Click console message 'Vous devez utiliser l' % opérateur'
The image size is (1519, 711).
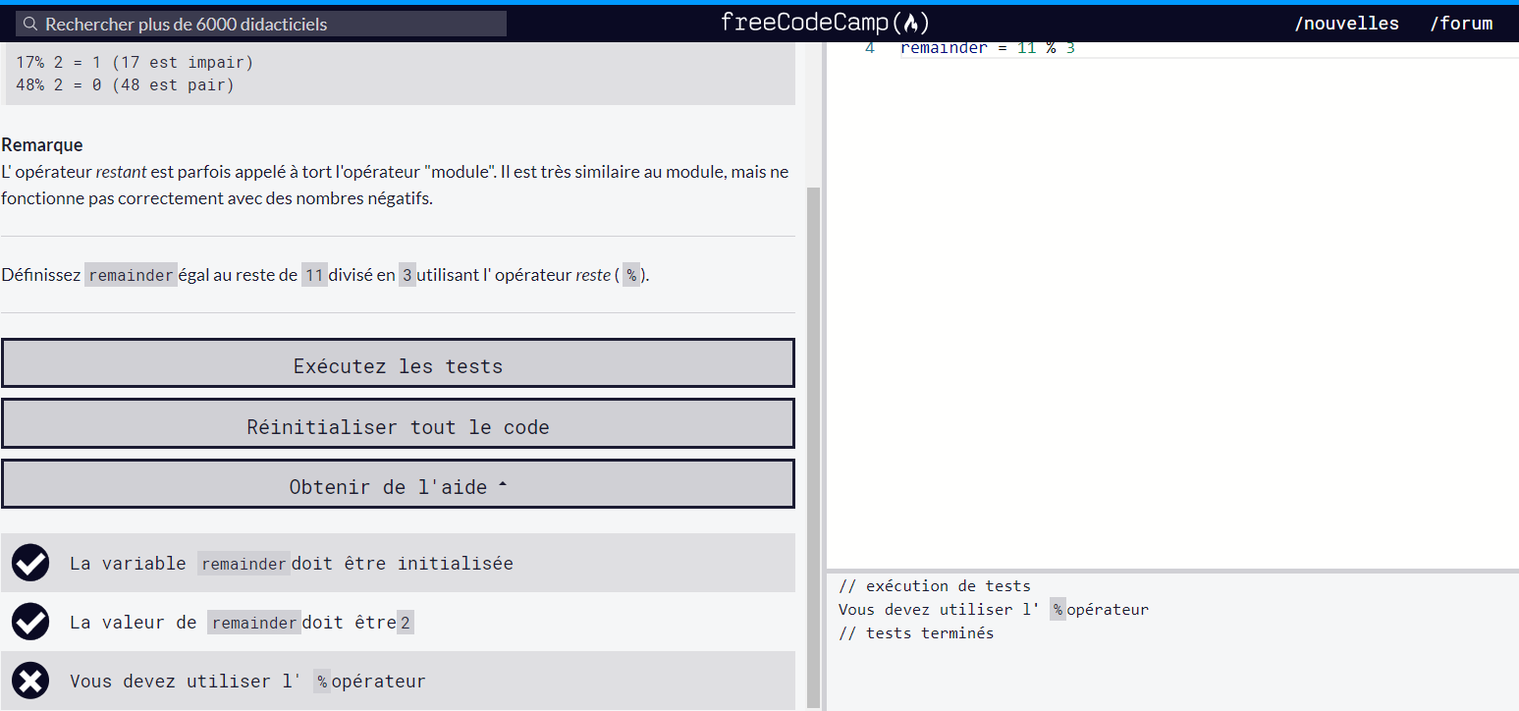(x=994, y=610)
